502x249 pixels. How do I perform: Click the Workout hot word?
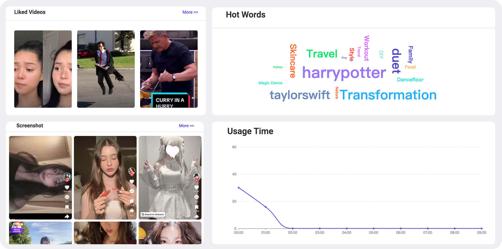pos(367,48)
